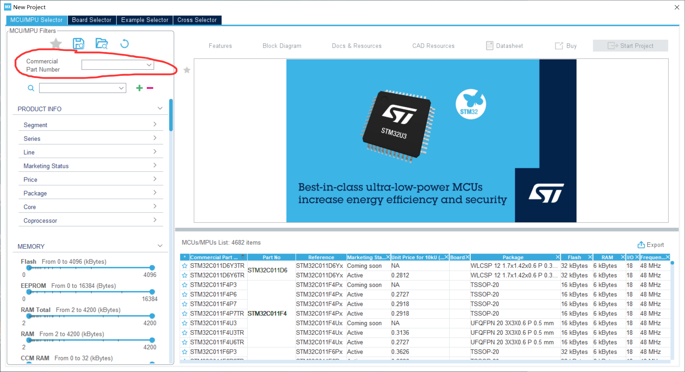Click the favorites star icon in filters

(56, 44)
